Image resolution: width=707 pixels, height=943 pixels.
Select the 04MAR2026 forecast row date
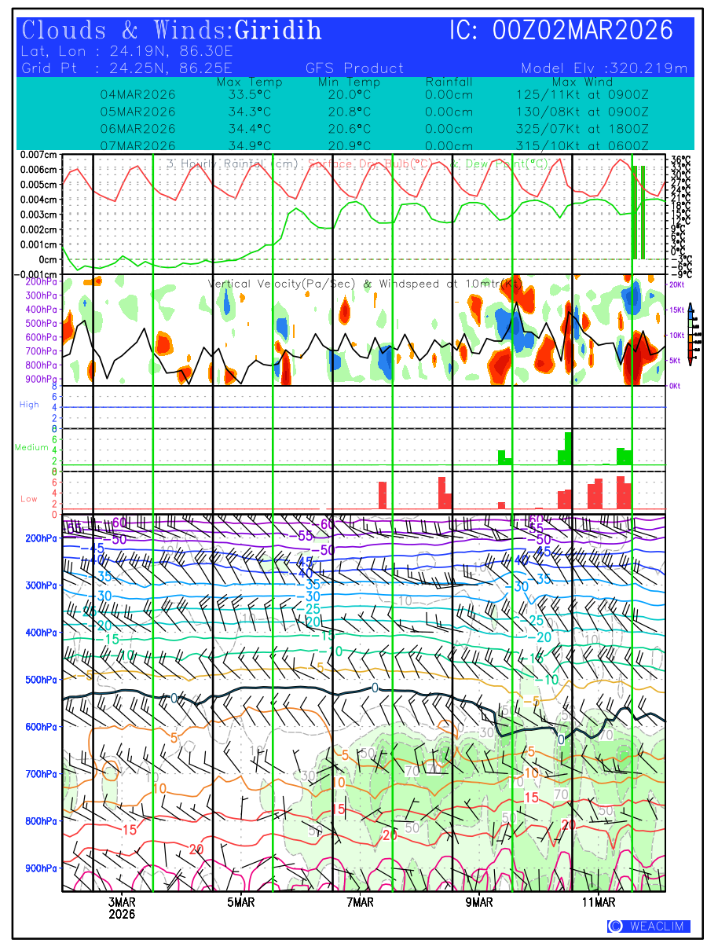(137, 95)
